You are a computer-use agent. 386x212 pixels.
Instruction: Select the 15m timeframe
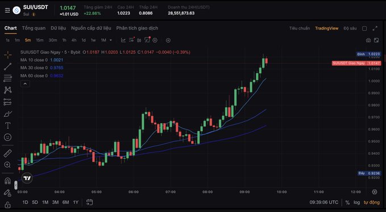(40, 40)
